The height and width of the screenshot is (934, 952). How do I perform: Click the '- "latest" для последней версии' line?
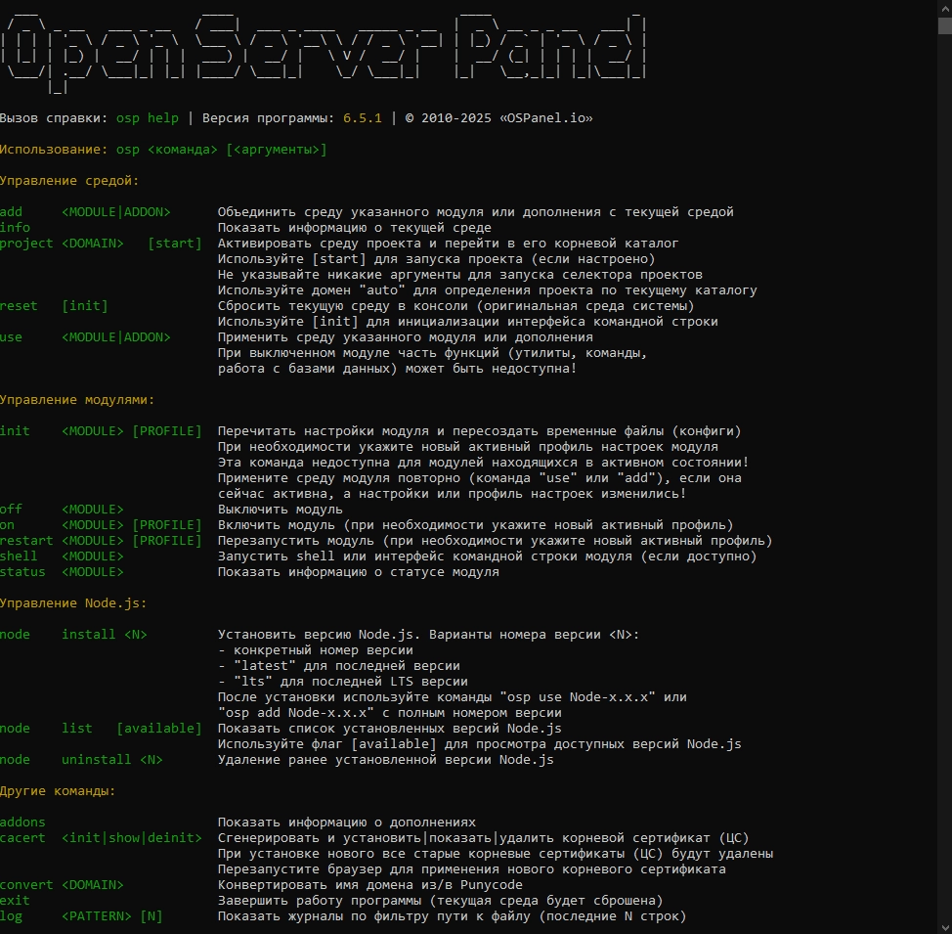pos(339,666)
